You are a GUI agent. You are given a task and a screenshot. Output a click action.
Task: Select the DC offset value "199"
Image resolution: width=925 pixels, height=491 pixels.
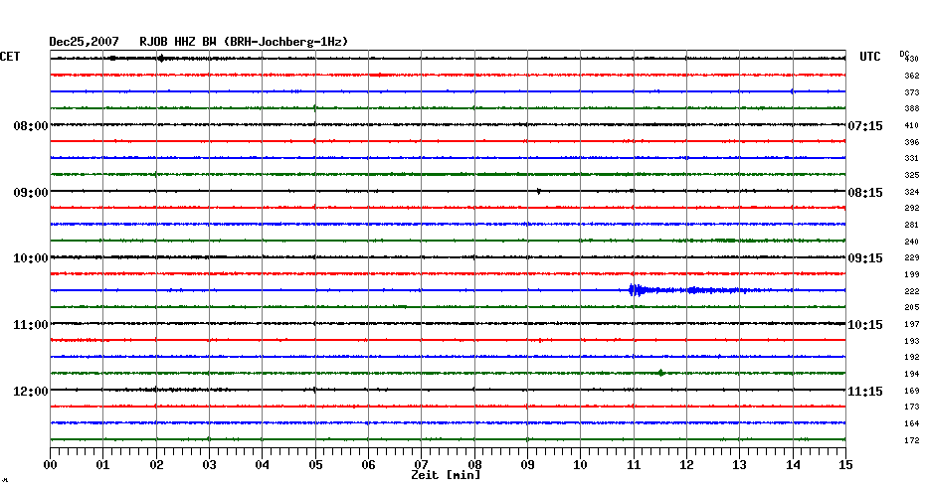(x=912, y=274)
